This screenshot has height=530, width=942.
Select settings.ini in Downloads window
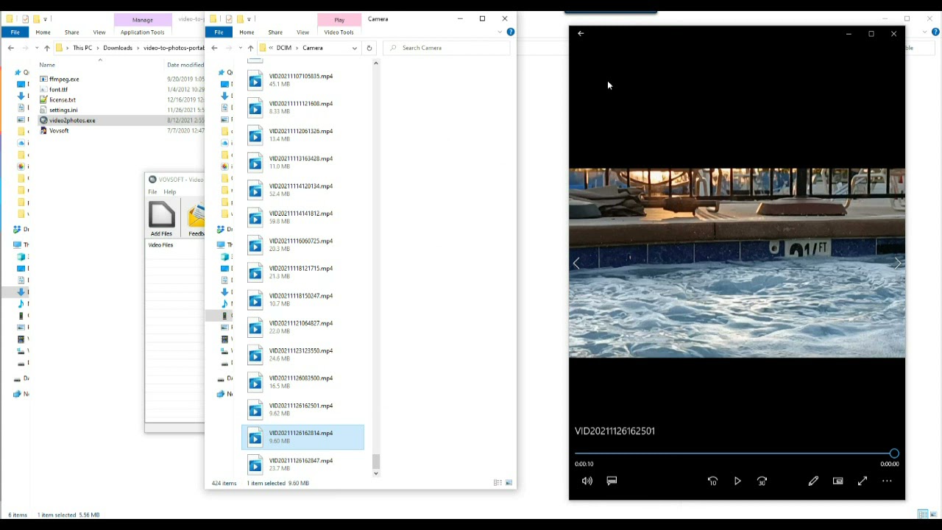coord(63,110)
